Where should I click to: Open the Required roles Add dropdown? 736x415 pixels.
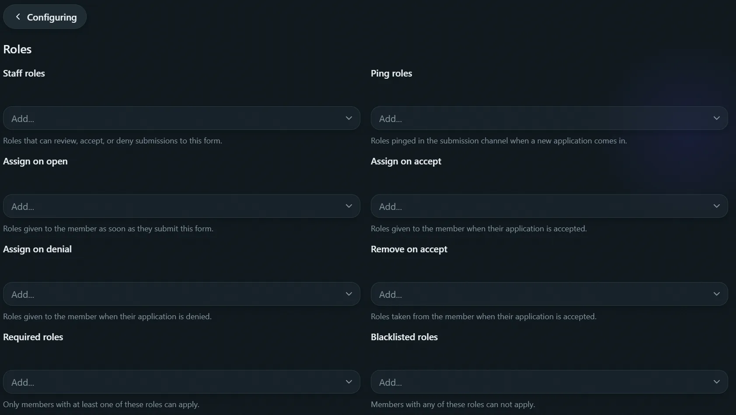[181, 382]
